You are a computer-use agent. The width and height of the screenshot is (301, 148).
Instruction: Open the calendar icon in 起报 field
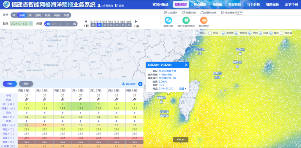[31, 24]
